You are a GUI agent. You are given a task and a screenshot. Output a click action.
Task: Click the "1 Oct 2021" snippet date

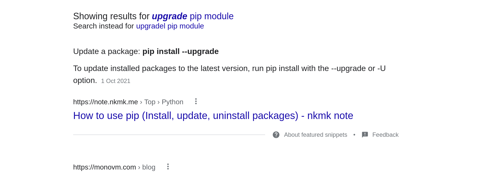click(x=116, y=81)
